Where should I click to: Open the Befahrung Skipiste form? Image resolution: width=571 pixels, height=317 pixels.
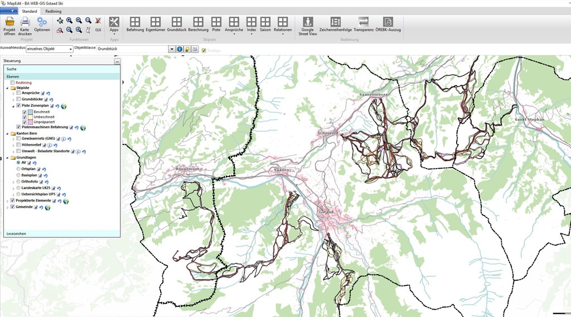point(135,25)
